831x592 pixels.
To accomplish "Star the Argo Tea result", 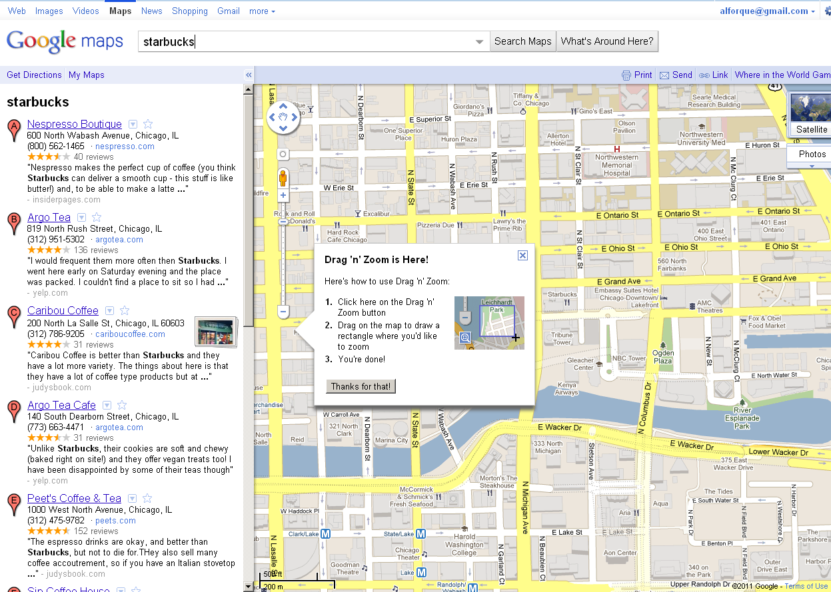I will (x=97, y=217).
